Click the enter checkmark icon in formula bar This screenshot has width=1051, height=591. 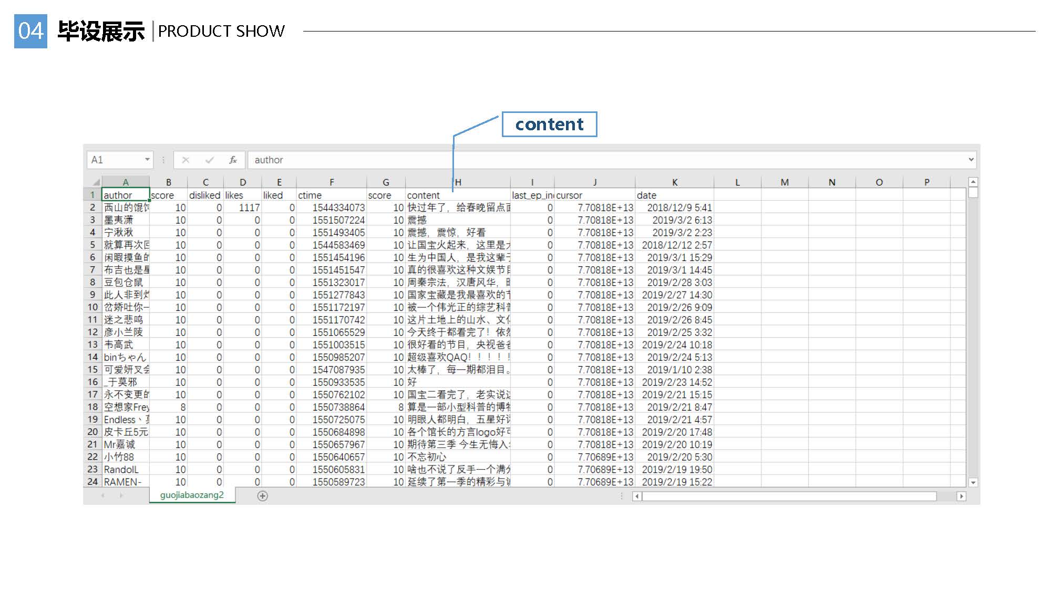(x=210, y=160)
